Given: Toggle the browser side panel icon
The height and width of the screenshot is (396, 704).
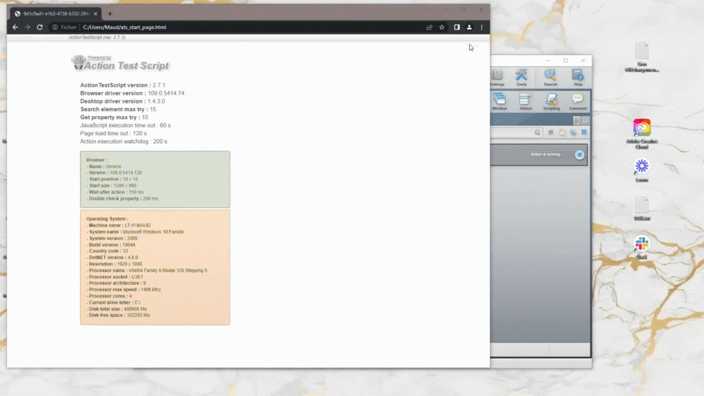Looking at the screenshot, I should [457, 28].
